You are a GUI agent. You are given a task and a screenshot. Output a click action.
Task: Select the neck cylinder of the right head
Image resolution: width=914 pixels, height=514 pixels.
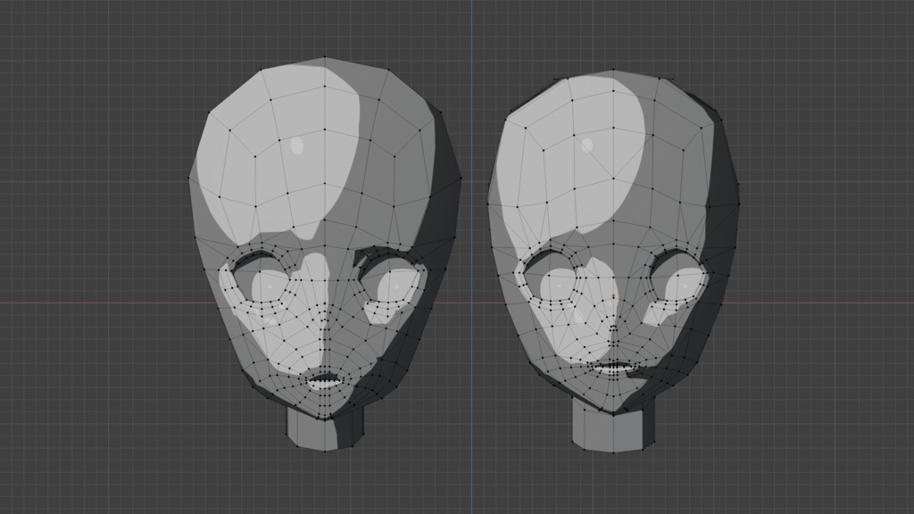[612, 424]
